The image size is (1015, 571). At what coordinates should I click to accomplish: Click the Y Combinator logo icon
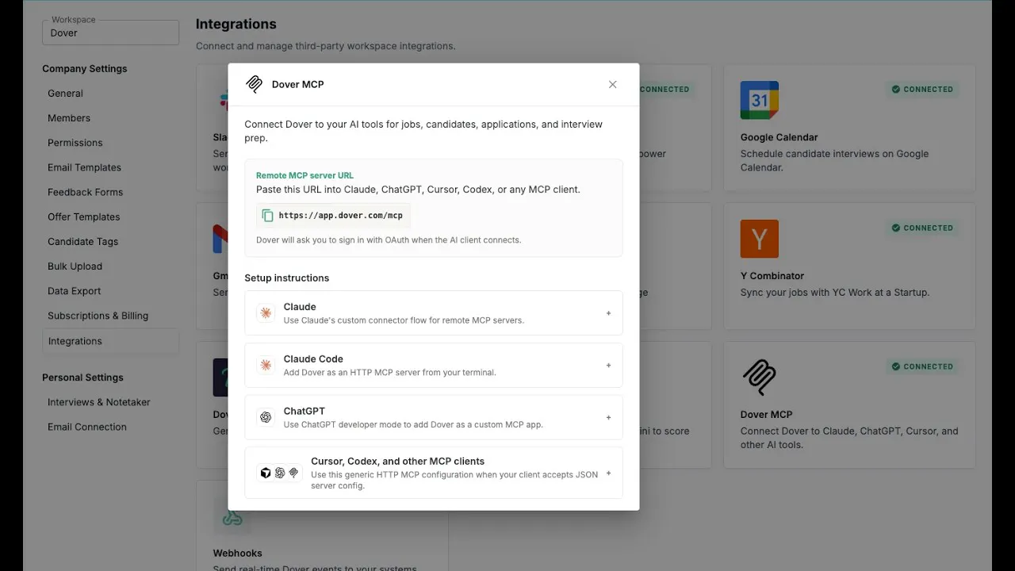pos(760,239)
